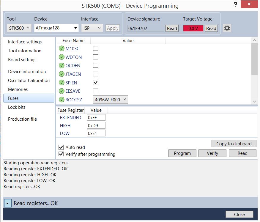
Task: Enable the M103C fuse checkbox
Action: pyautogui.click(x=95, y=48)
